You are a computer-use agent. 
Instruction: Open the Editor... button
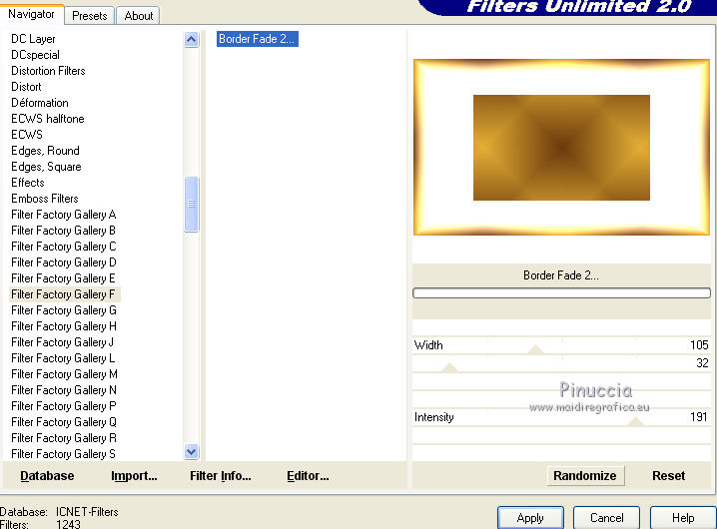tap(308, 476)
